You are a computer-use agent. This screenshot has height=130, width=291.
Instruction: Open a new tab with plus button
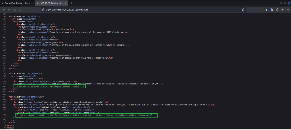coord(72,3)
